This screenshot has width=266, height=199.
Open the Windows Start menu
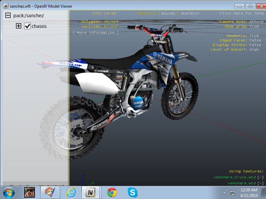pos(9,192)
